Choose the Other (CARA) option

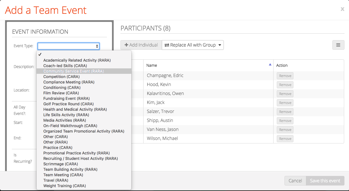click(84, 137)
